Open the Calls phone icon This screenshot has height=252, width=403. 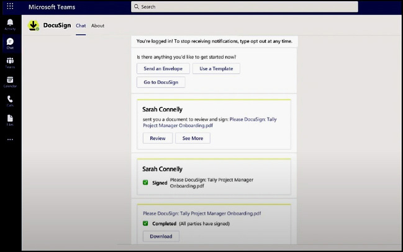pyautogui.click(x=10, y=101)
